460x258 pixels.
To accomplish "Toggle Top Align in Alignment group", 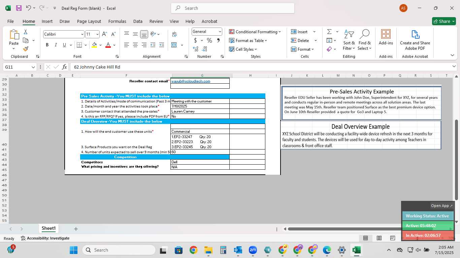I will point(127,34).
